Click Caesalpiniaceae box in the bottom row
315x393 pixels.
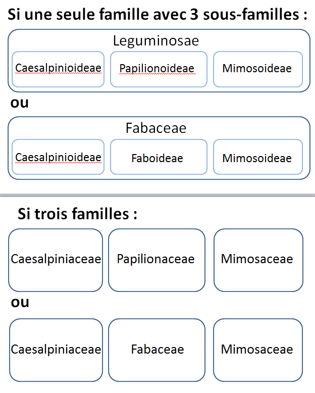pyautogui.click(x=56, y=350)
